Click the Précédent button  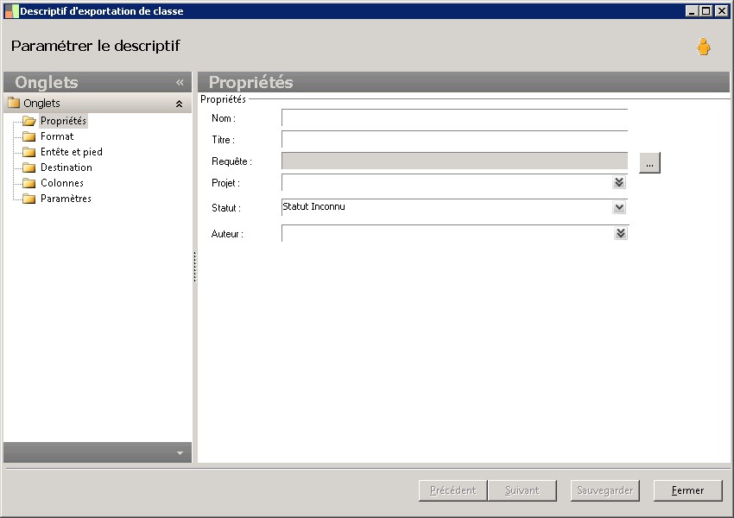pos(452,490)
